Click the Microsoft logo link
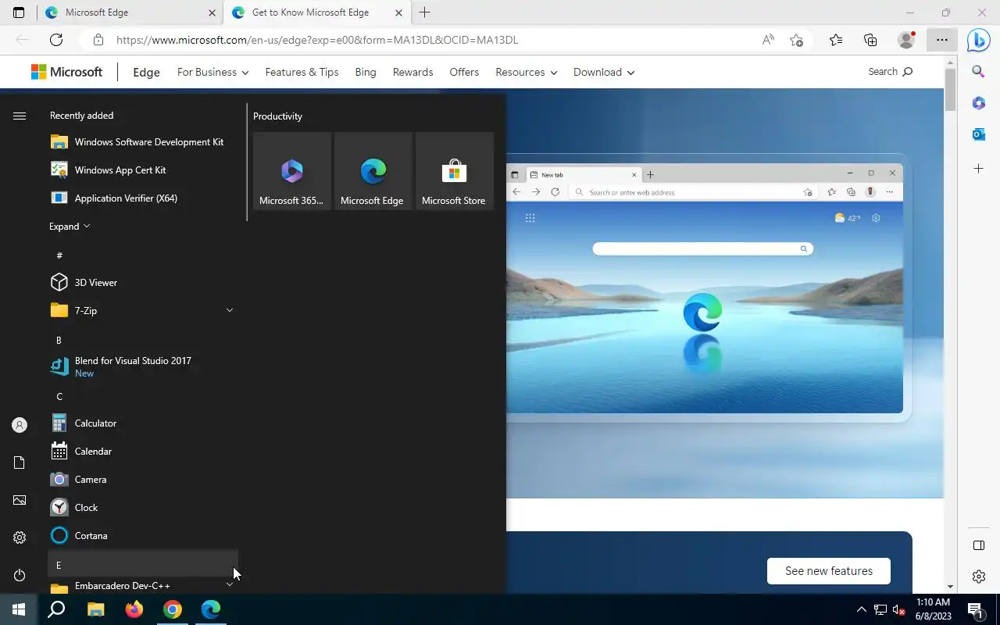This screenshot has width=1000, height=625. pos(66,72)
